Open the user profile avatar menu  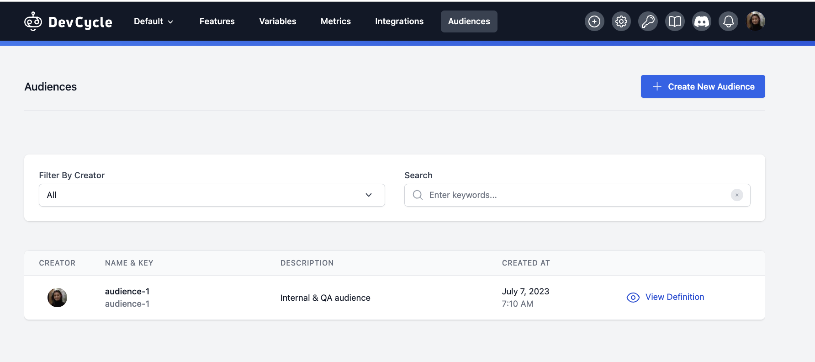click(x=756, y=21)
